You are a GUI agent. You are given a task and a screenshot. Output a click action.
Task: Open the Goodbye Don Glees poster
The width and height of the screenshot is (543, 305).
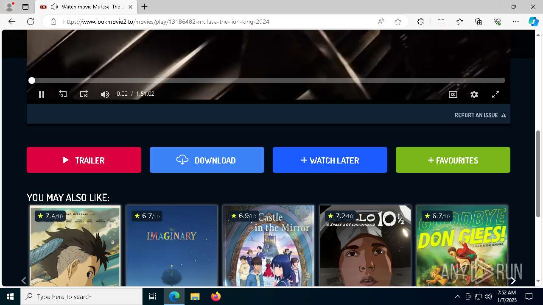462,246
